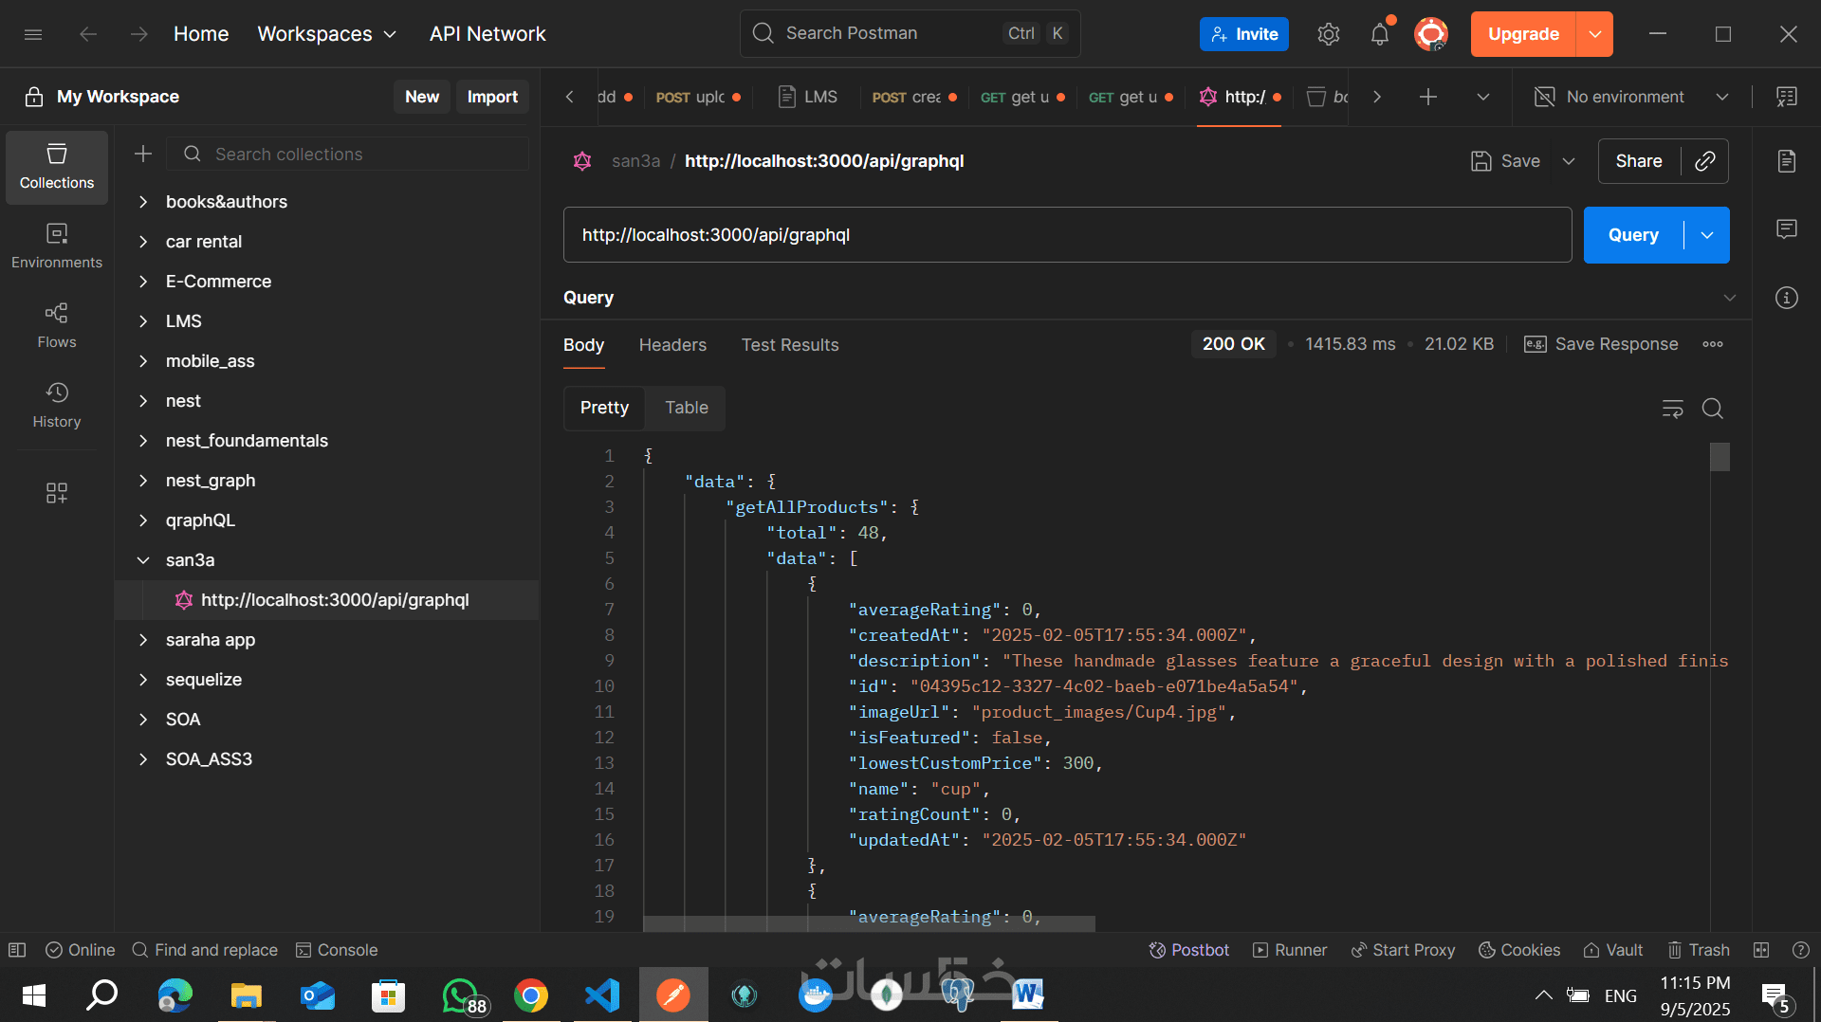The image size is (1821, 1022).
Task: Switch response view to Pretty
Action: click(604, 408)
